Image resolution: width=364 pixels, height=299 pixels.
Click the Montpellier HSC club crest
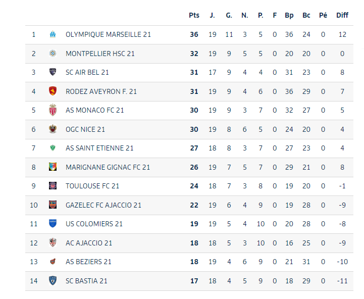pos(53,54)
